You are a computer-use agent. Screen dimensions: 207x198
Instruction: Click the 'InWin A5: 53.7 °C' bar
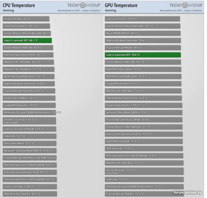pyautogui.click(x=29, y=136)
